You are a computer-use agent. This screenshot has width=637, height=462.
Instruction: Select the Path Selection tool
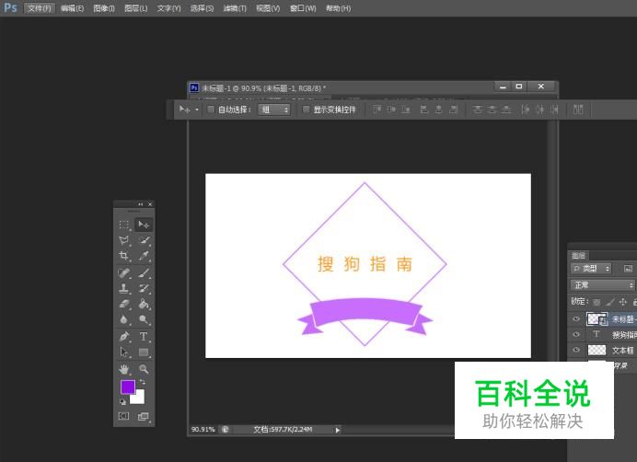tap(124, 352)
